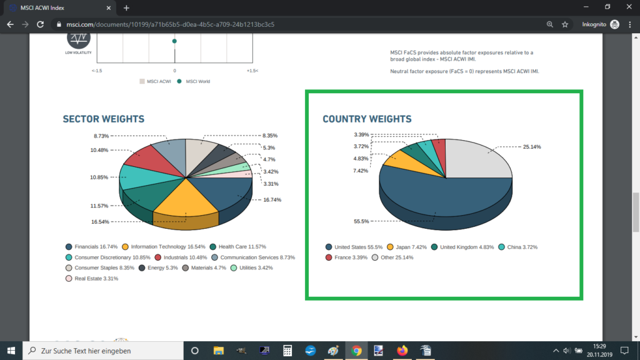The image size is (640, 360).
Task: Click the Japan legend color dot
Action: (x=390, y=247)
